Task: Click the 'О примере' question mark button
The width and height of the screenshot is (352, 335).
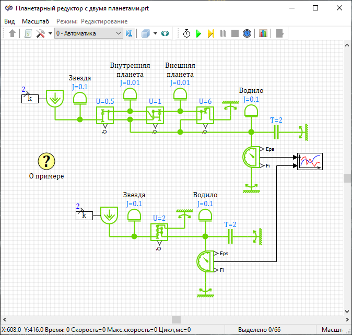Action: [x=46, y=161]
